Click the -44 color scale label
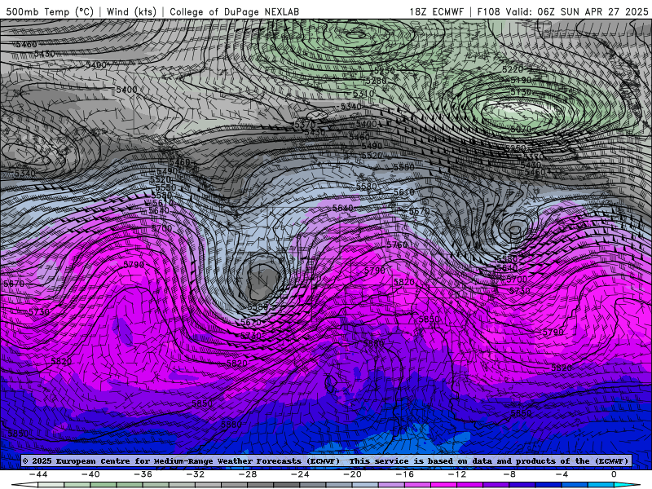 pos(38,474)
